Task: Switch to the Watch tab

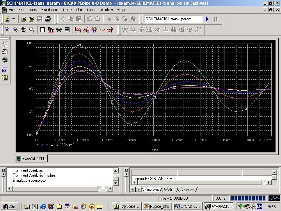Action: pos(169,190)
